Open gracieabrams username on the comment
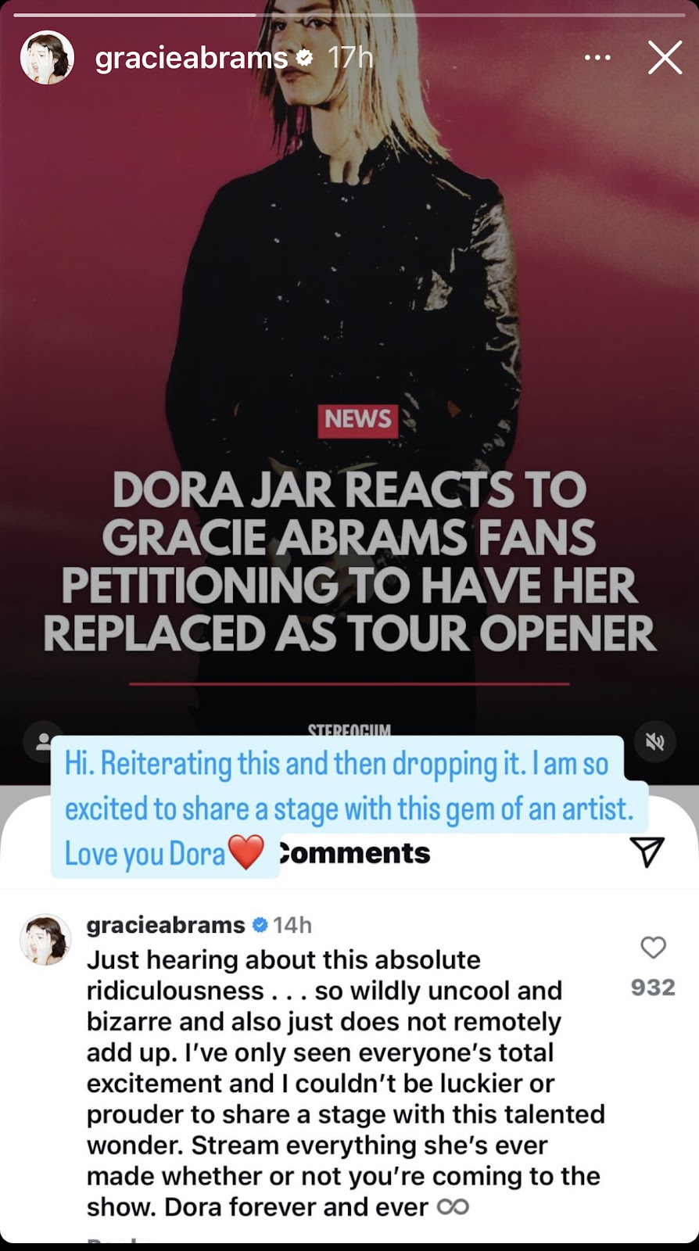Screen dimensions: 699x1251 (166, 925)
